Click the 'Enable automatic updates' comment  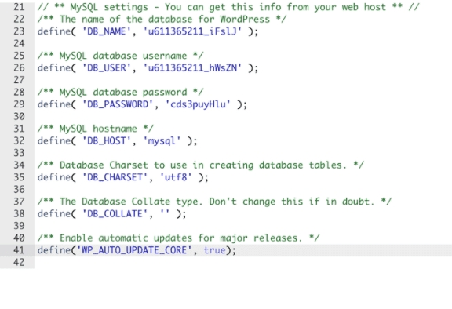179,238
